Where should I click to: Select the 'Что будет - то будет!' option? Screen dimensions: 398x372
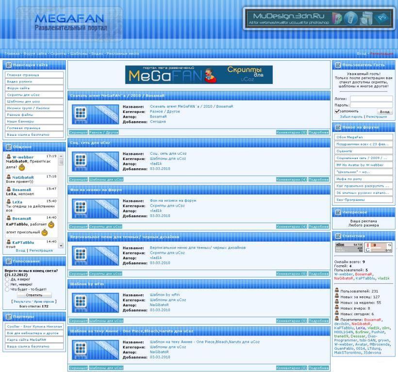pos(7,290)
